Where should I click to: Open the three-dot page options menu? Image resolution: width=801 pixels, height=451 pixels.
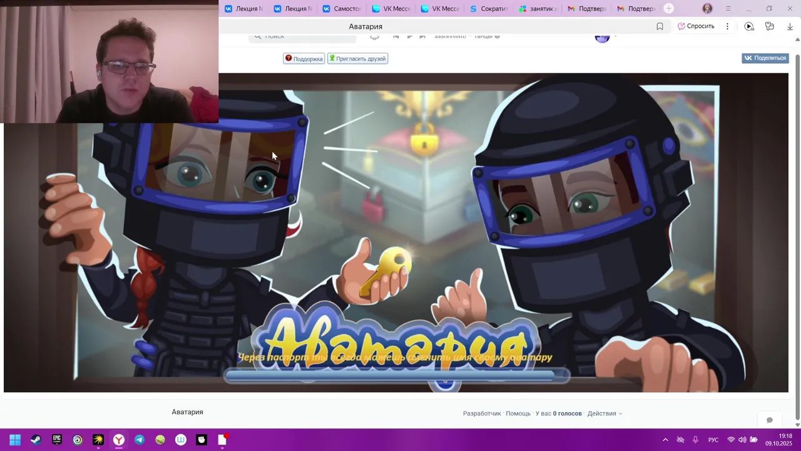pyautogui.click(x=727, y=26)
